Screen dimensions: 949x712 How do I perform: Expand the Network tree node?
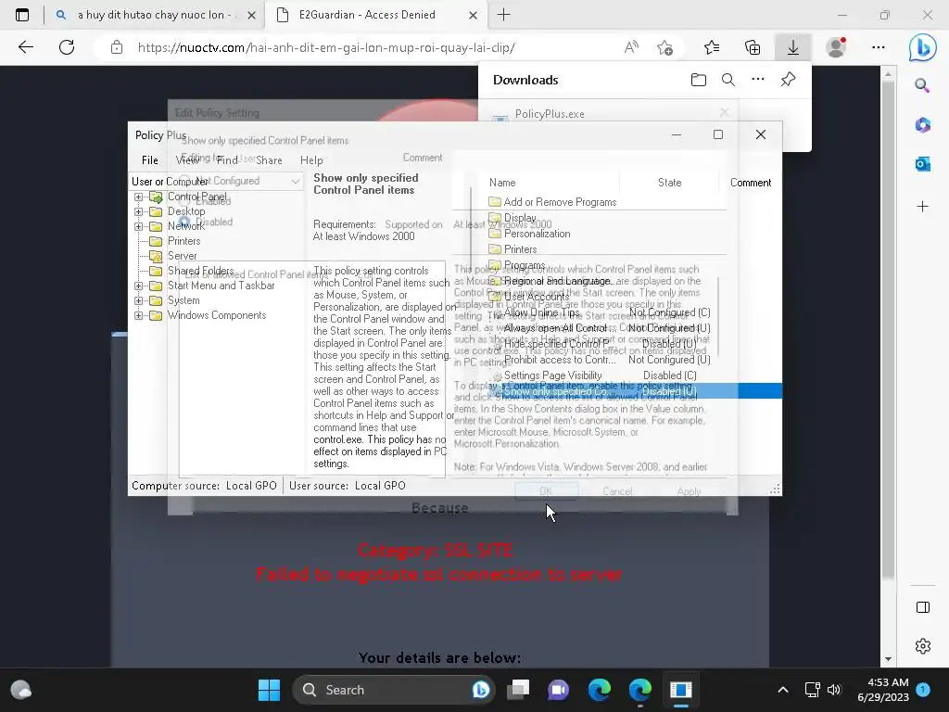click(139, 226)
